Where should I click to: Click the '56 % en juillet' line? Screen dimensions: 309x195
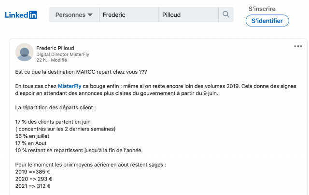point(32,136)
